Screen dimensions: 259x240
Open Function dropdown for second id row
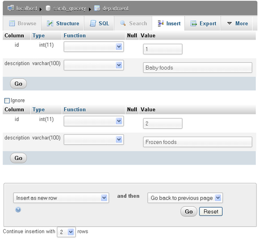pos(94,121)
